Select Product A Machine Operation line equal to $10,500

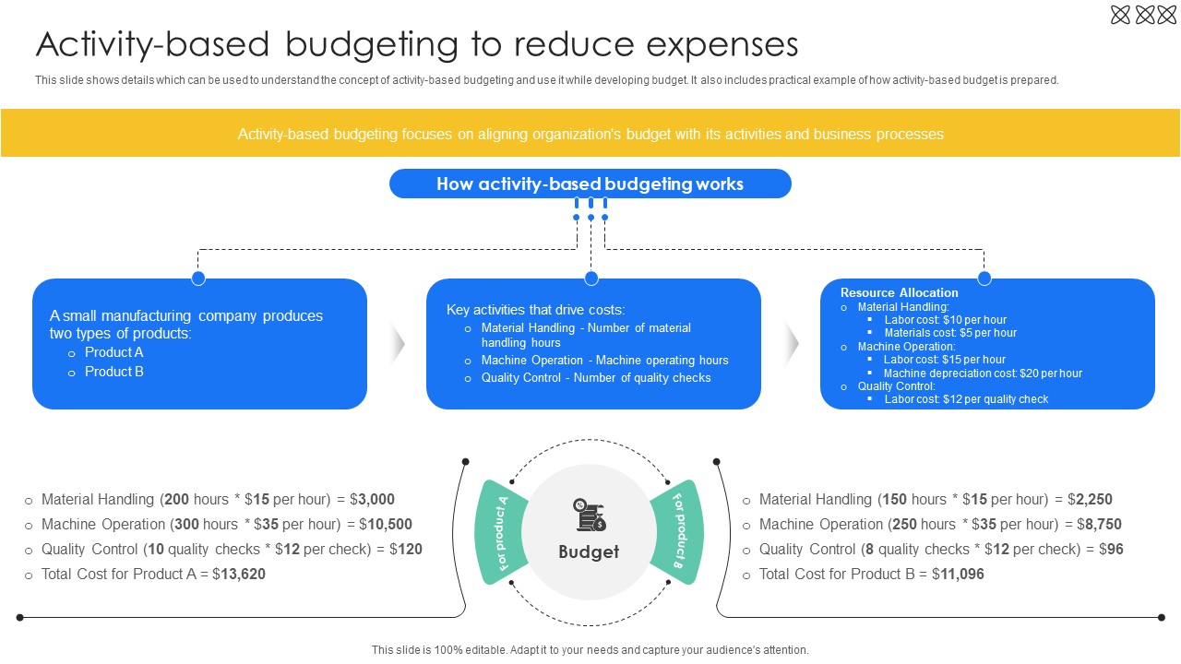227,524
